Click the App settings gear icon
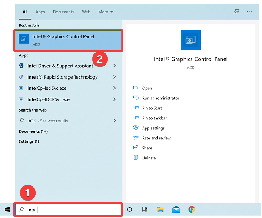Screen dimensions: 262x218 [x=136, y=128]
